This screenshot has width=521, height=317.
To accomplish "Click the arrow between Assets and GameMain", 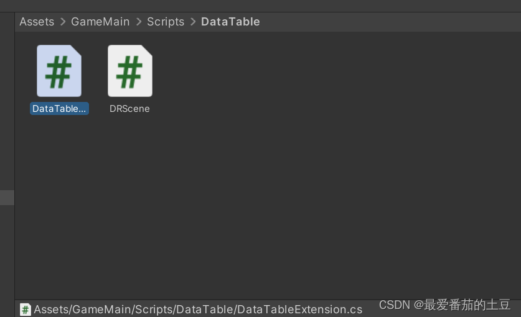I will click(x=63, y=22).
